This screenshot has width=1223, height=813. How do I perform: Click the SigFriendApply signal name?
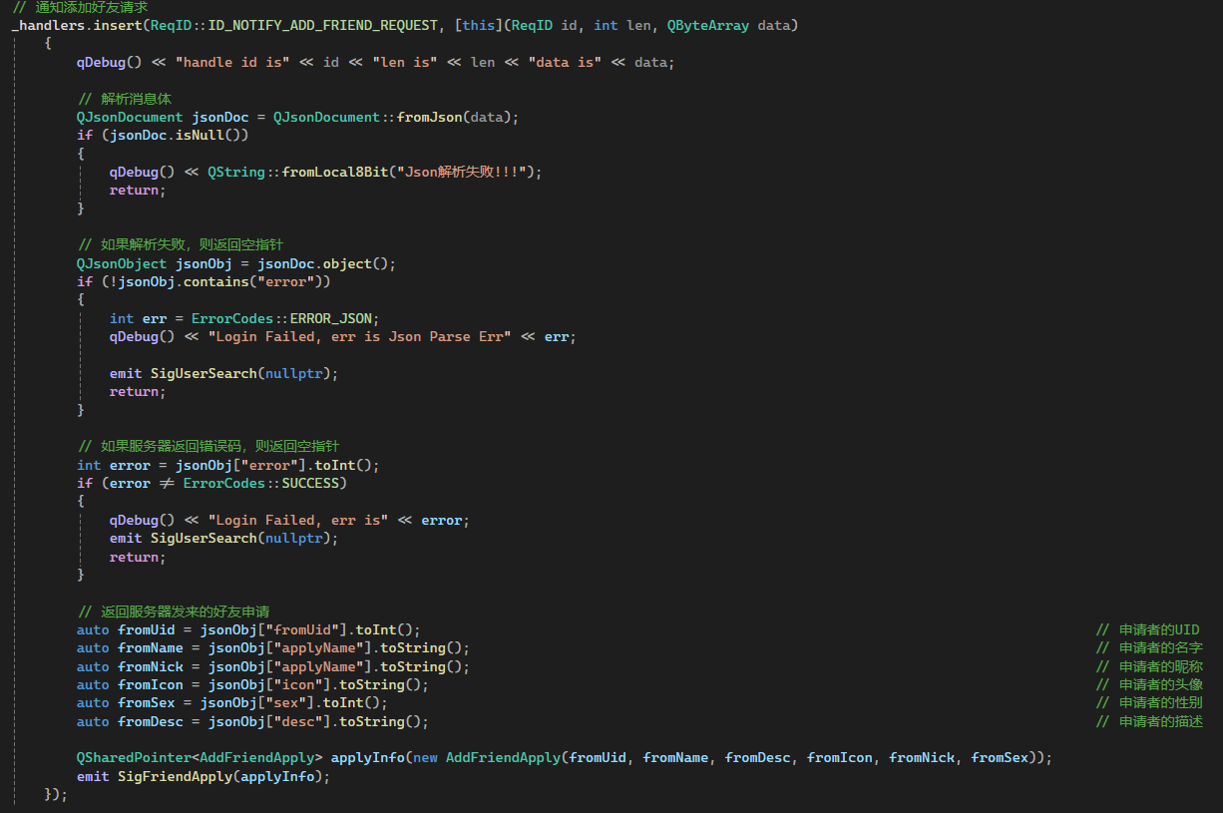coord(176,776)
